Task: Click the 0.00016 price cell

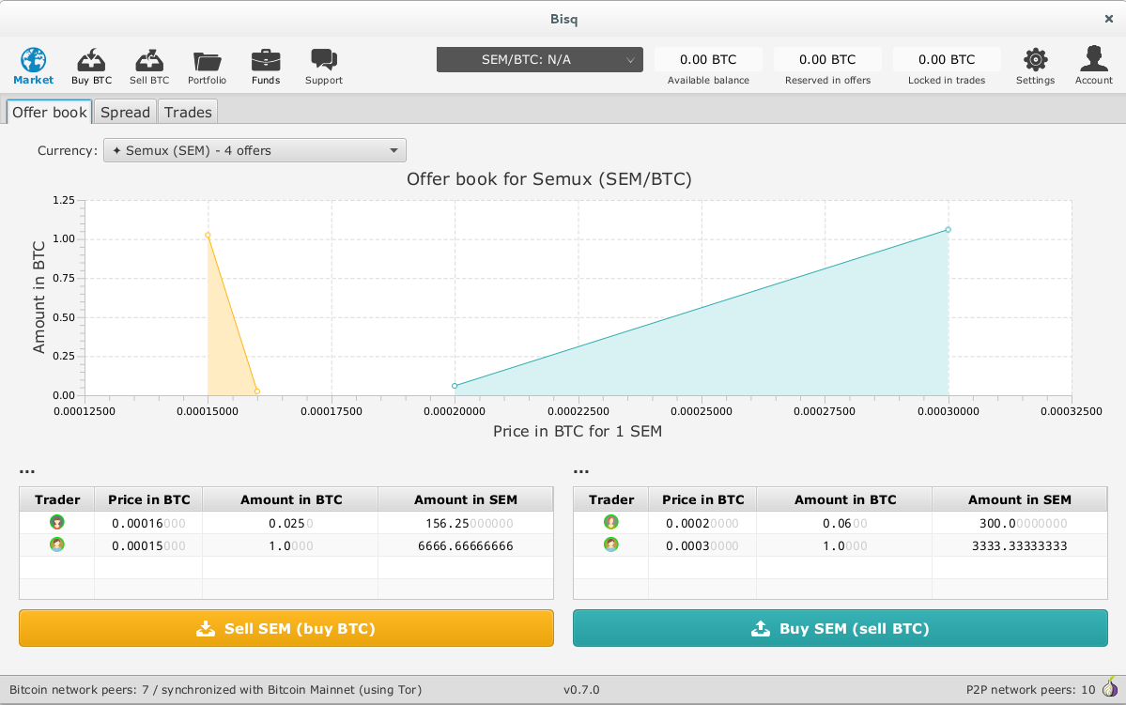Action: pyautogui.click(x=148, y=524)
